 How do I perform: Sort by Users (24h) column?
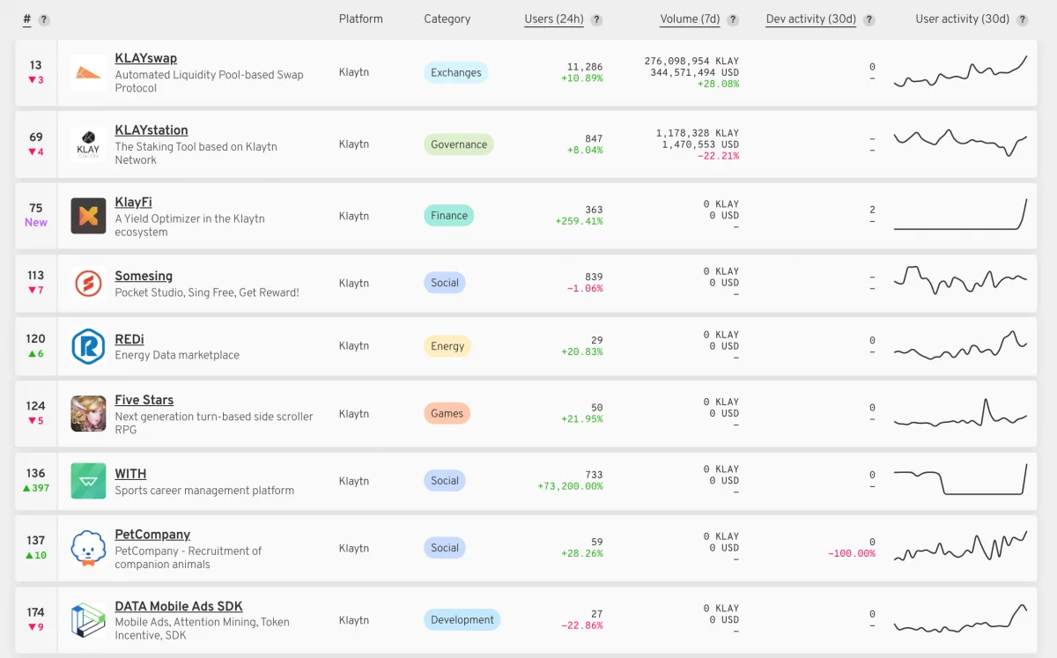(554, 18)
